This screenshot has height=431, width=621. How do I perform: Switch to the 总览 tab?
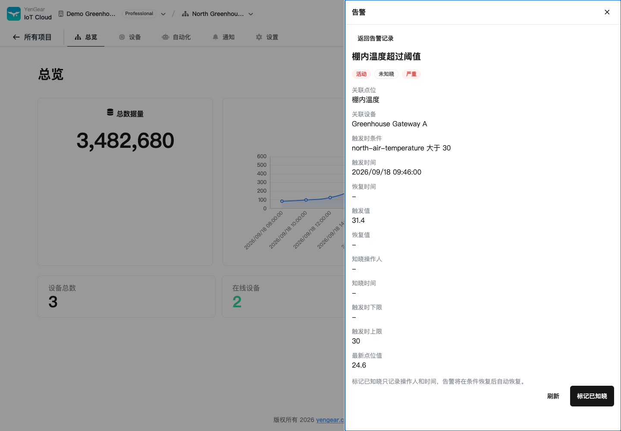pos(86,37)
